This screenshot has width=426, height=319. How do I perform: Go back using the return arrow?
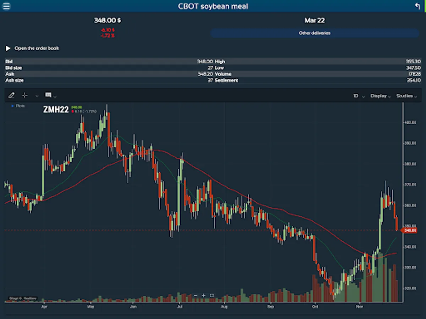click(417, 6)
